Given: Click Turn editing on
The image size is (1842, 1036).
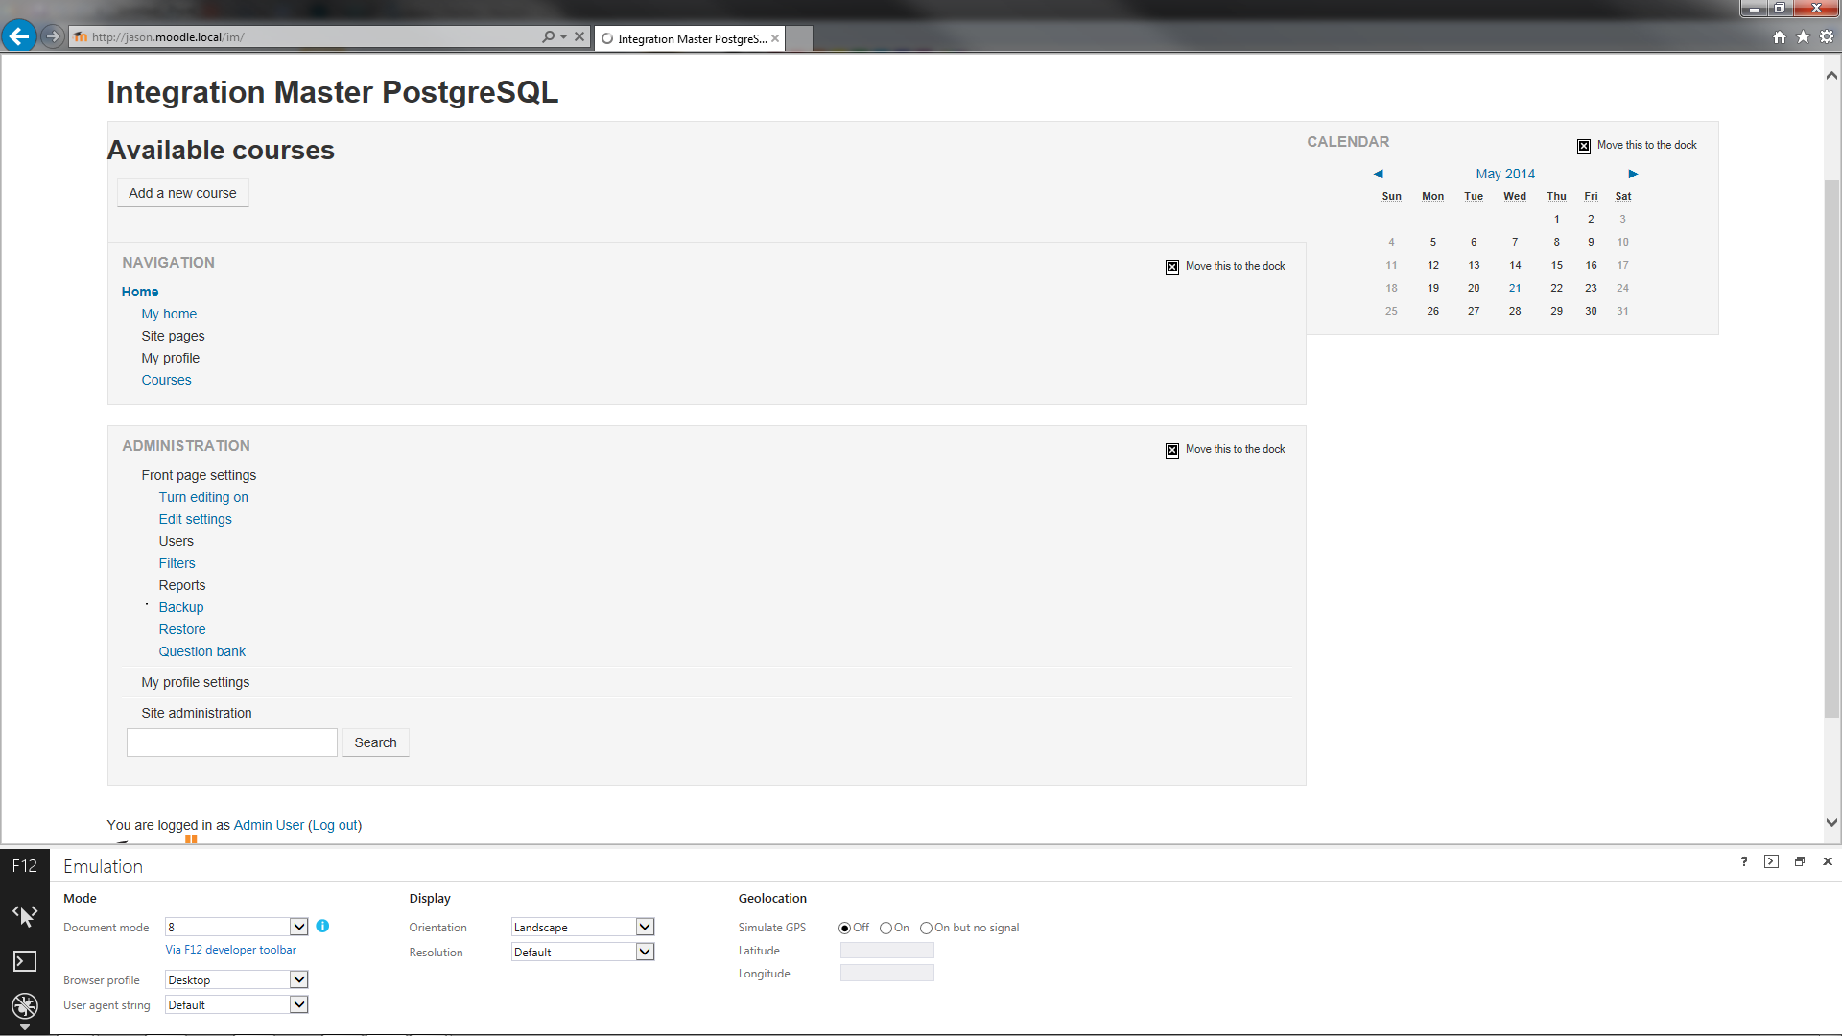Looking at the screenshot, I should click(x=203, y=497).
